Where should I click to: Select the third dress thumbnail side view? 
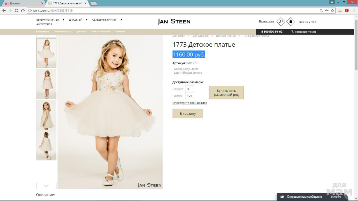coord(46,115)
